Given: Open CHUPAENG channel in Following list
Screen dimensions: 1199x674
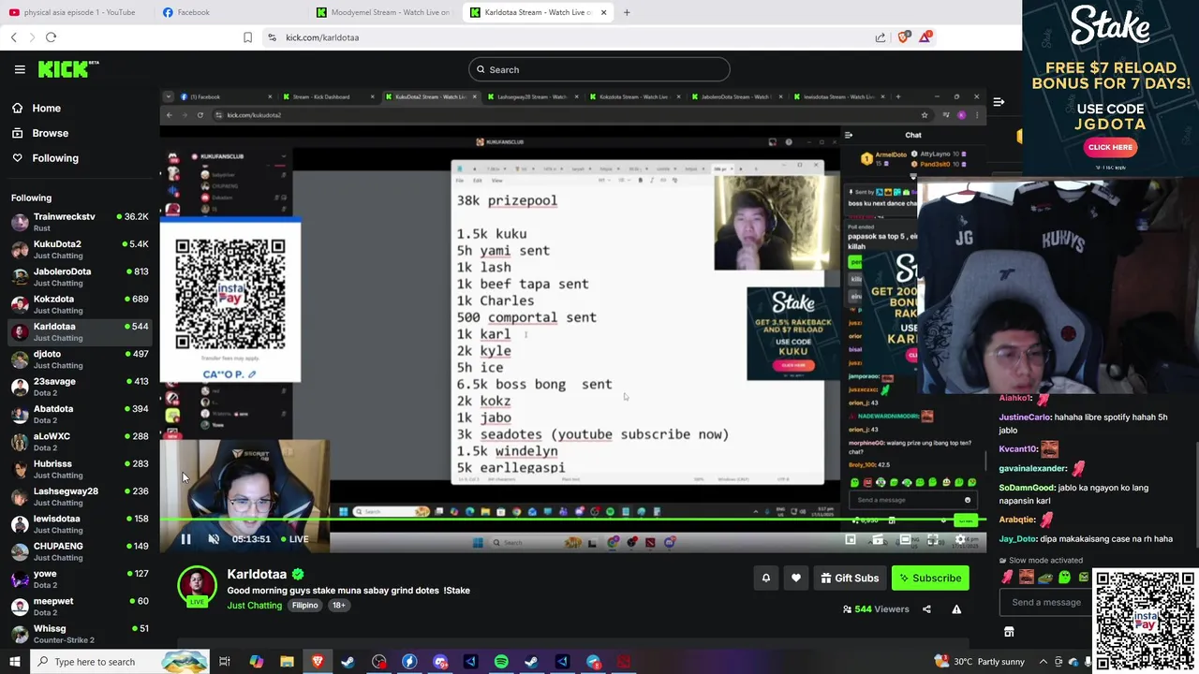Looking at the screenshot, I should pyautogui.click(x=79, y=551).
